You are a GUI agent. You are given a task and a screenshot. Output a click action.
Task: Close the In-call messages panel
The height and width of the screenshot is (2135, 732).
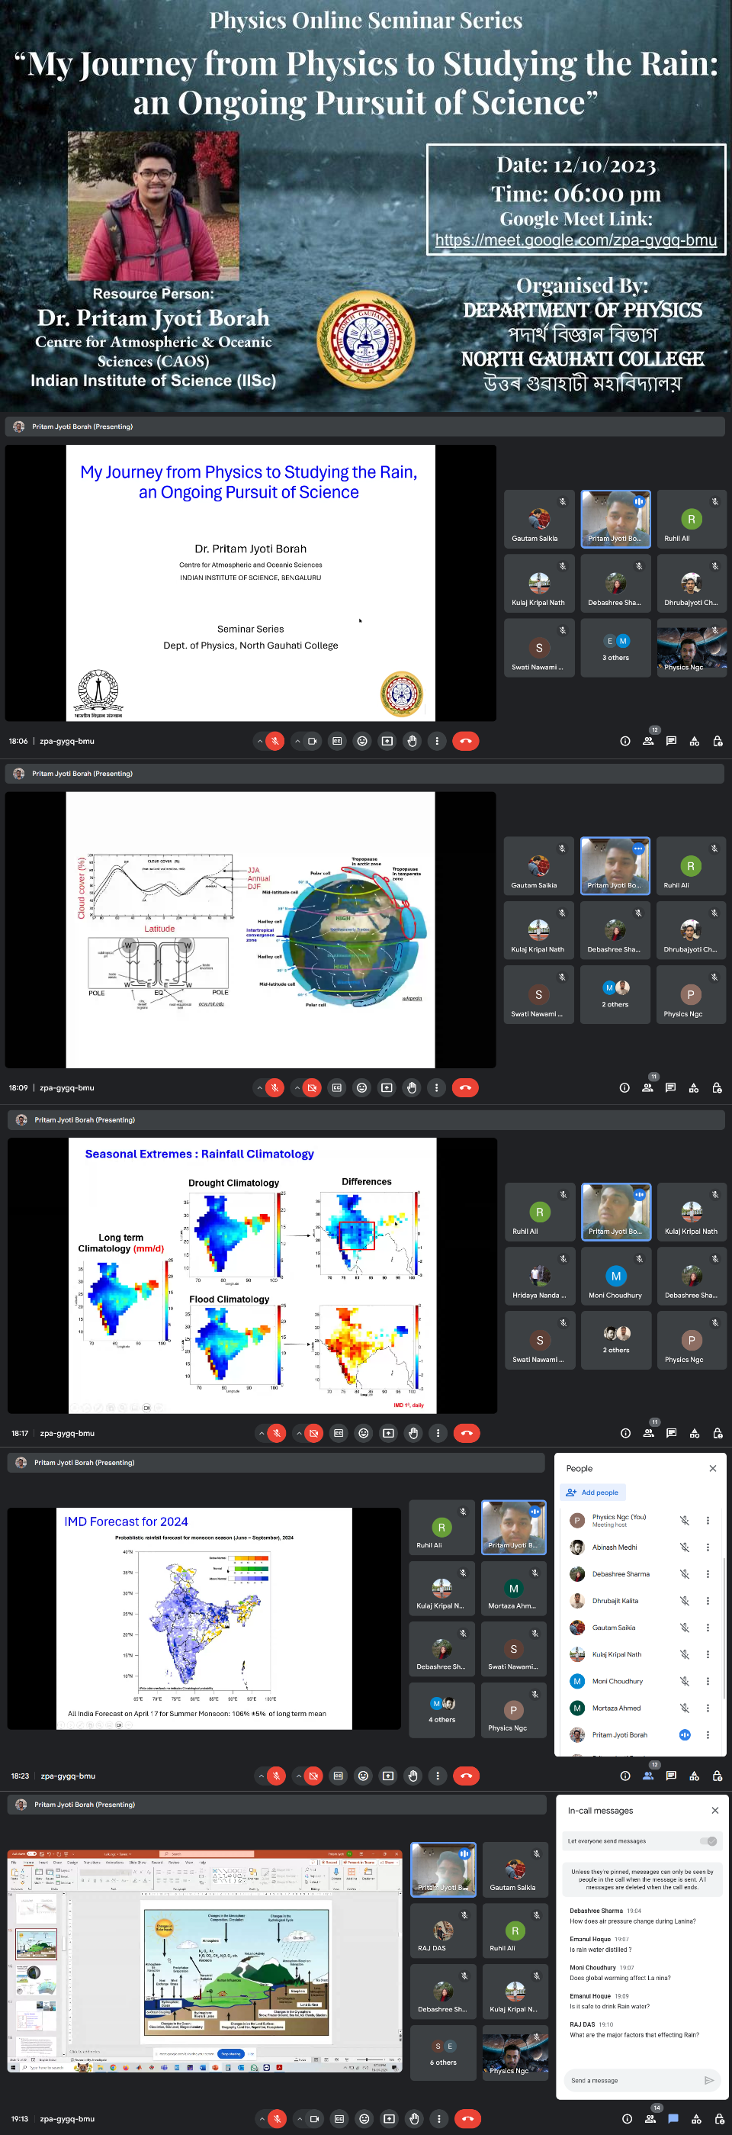pyautogui.click(x=714, y=1811)
